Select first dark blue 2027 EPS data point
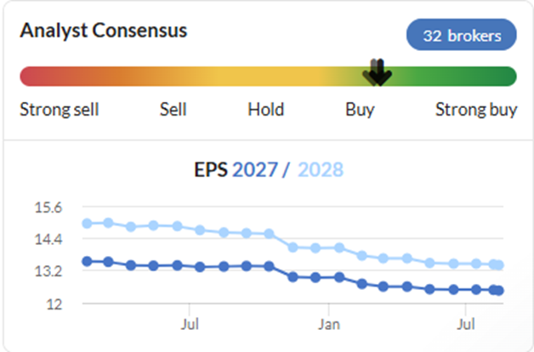This screenshot has height=352, width=534. point(88,261)
